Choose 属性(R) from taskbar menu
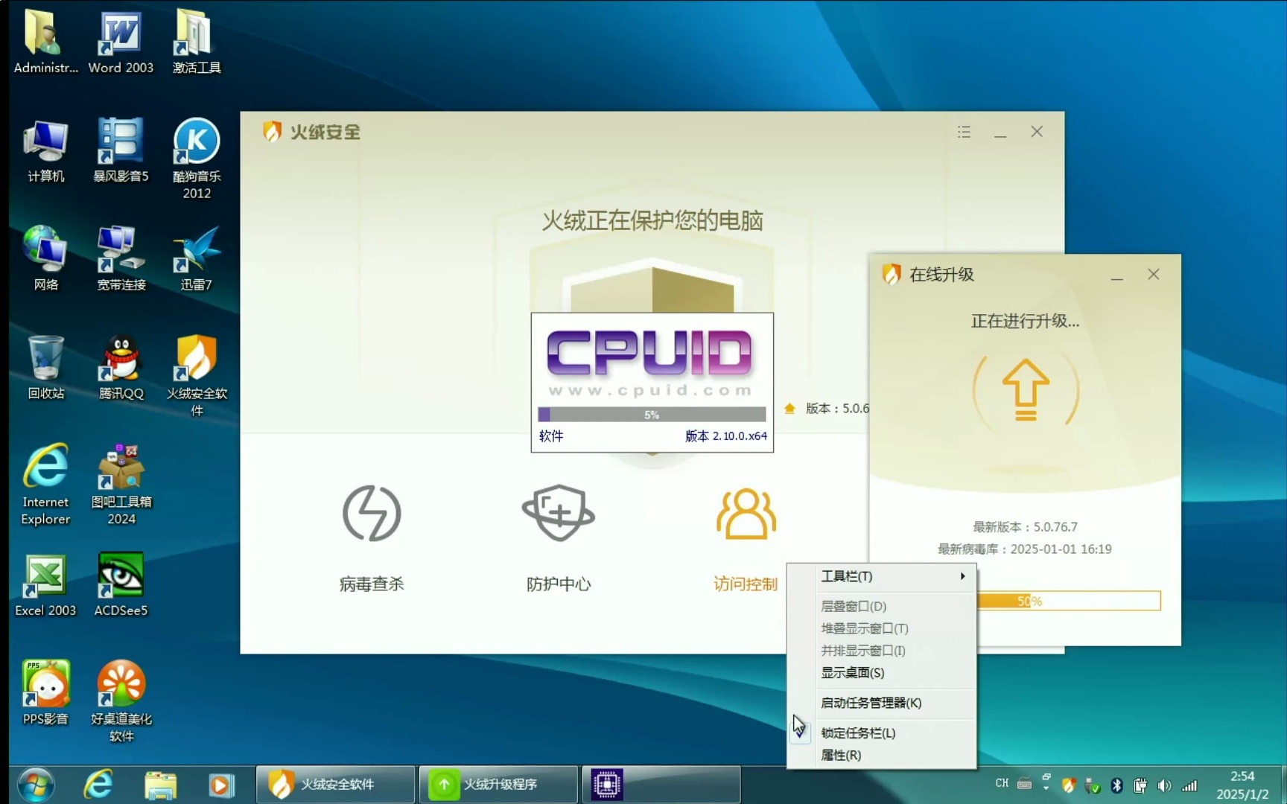Image resolution: width=1287 pixels, height=804 pixels. [x=882, y=756]
